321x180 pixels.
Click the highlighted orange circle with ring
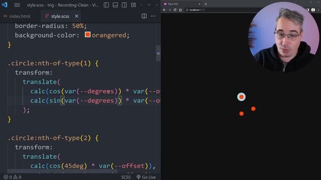click(241, 97)
